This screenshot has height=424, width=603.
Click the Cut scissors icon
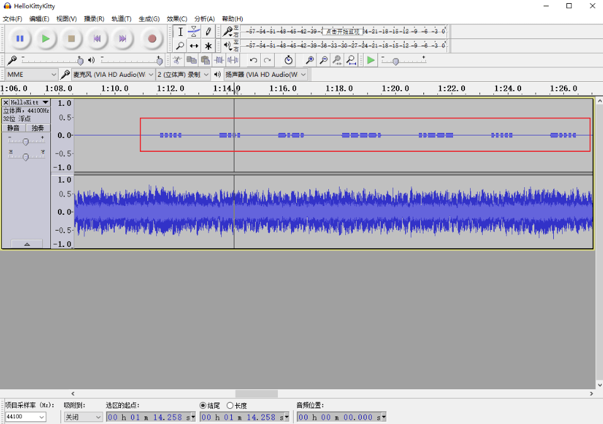tap(177, 60)
